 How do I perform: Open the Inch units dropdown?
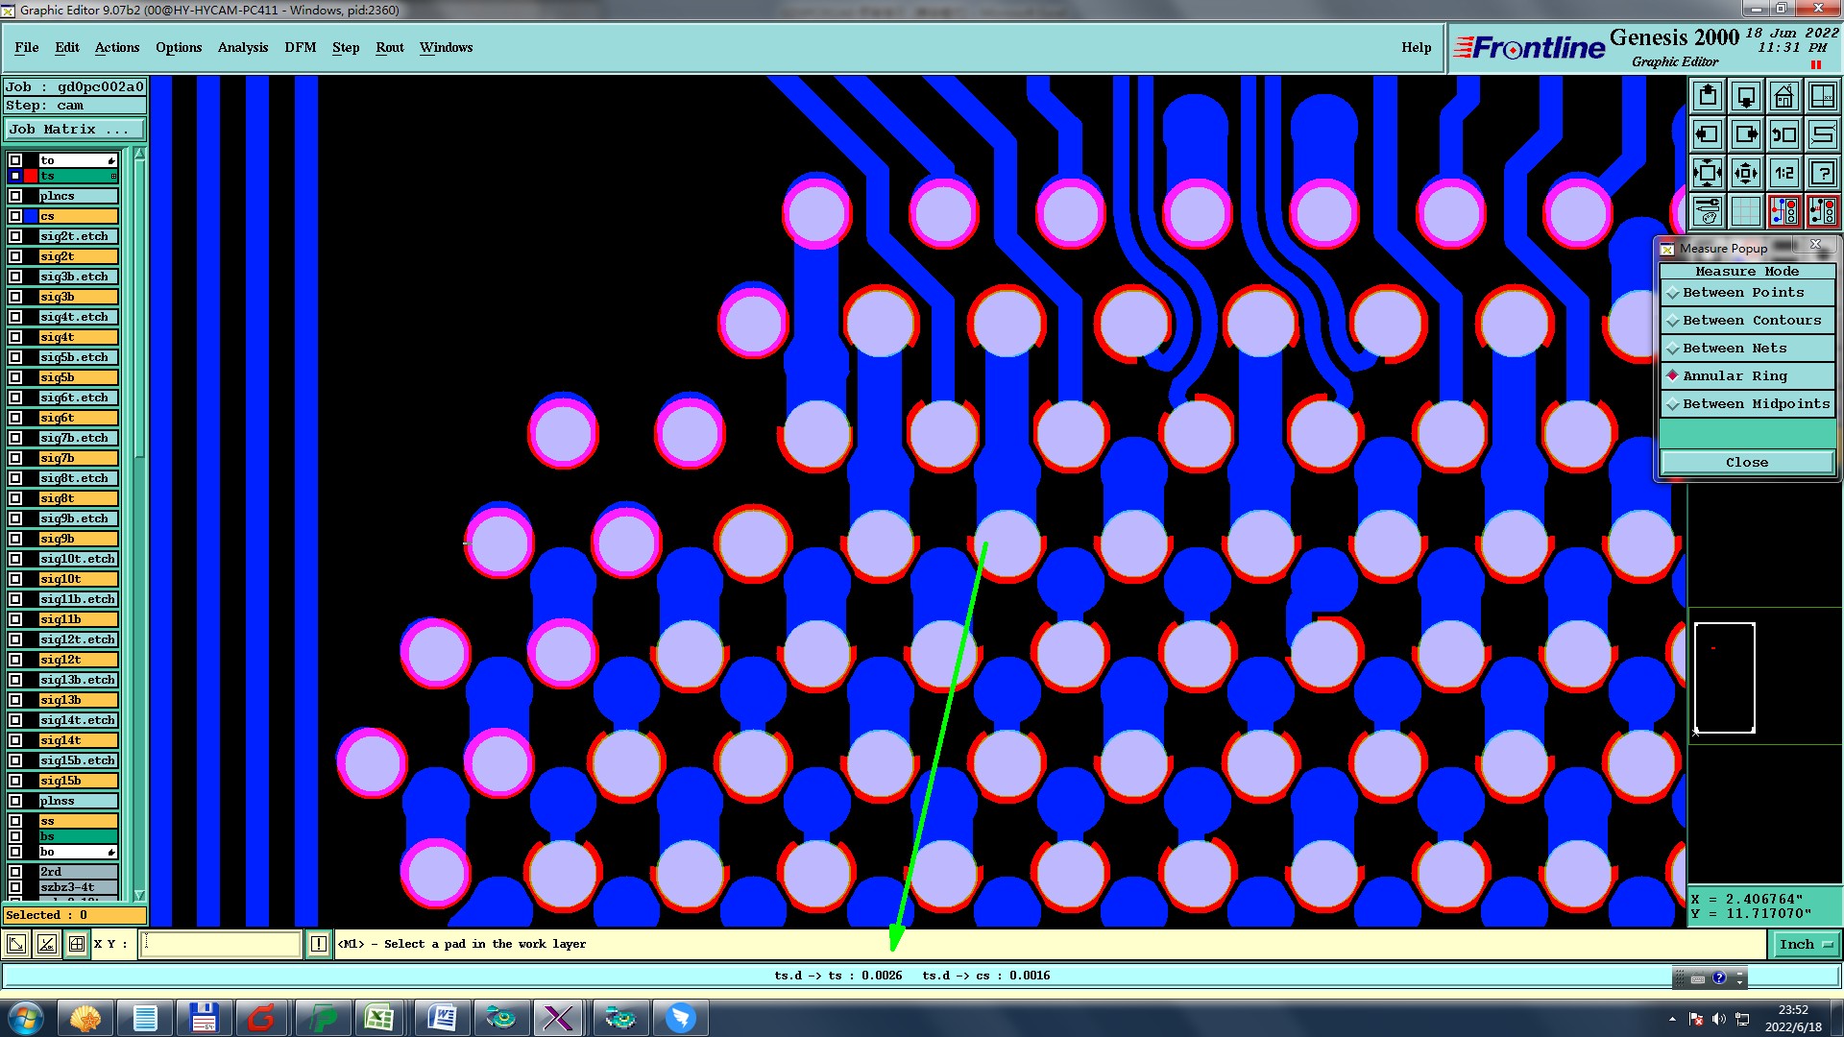point(1805,945)
